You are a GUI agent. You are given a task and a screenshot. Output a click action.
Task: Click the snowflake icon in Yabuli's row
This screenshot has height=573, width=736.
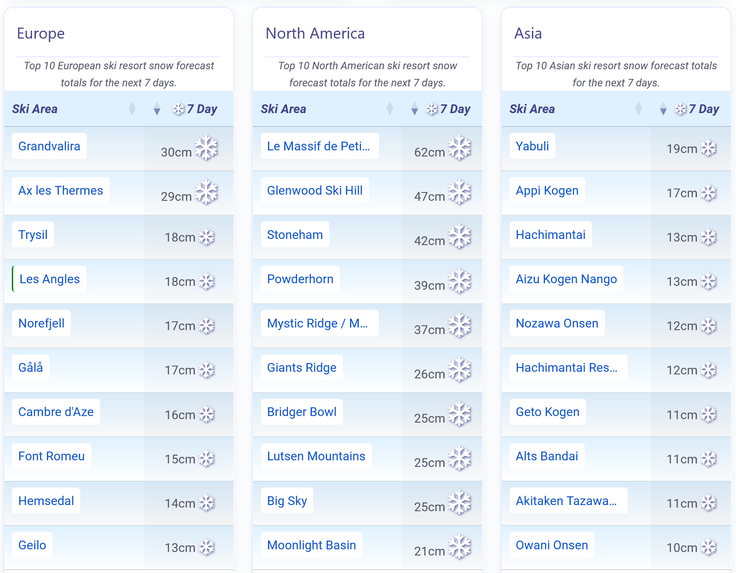pos(708,149)
